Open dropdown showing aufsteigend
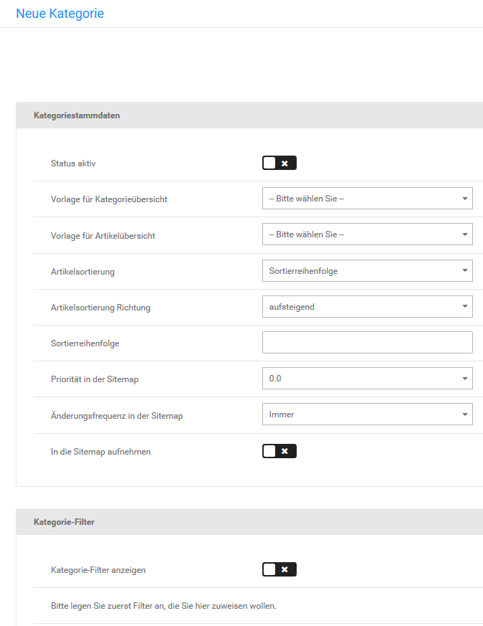 (x=367, y=307)
